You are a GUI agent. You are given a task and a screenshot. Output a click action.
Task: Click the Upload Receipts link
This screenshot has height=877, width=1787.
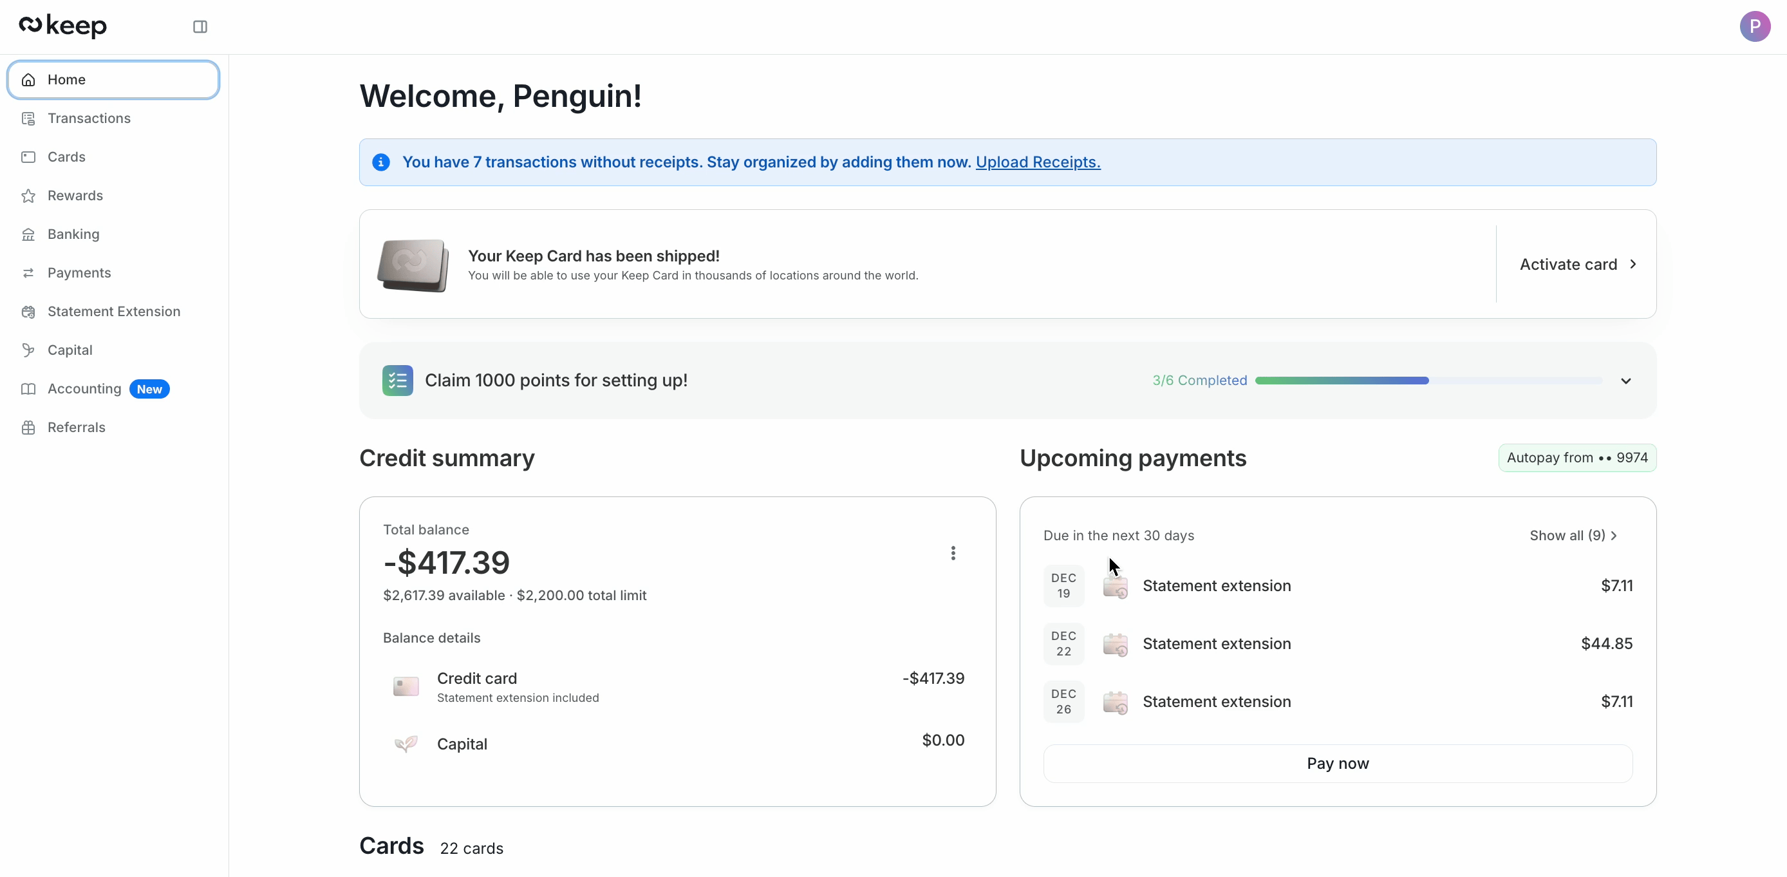point(1038,162)
